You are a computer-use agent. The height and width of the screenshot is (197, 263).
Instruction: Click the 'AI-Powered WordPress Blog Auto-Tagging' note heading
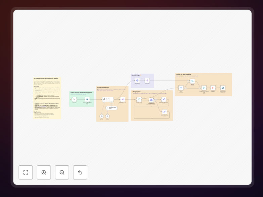coord(46,78)
